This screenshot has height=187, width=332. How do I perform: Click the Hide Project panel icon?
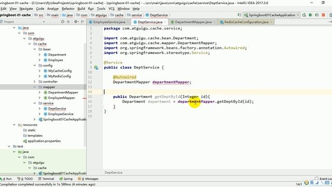point(82,22)
